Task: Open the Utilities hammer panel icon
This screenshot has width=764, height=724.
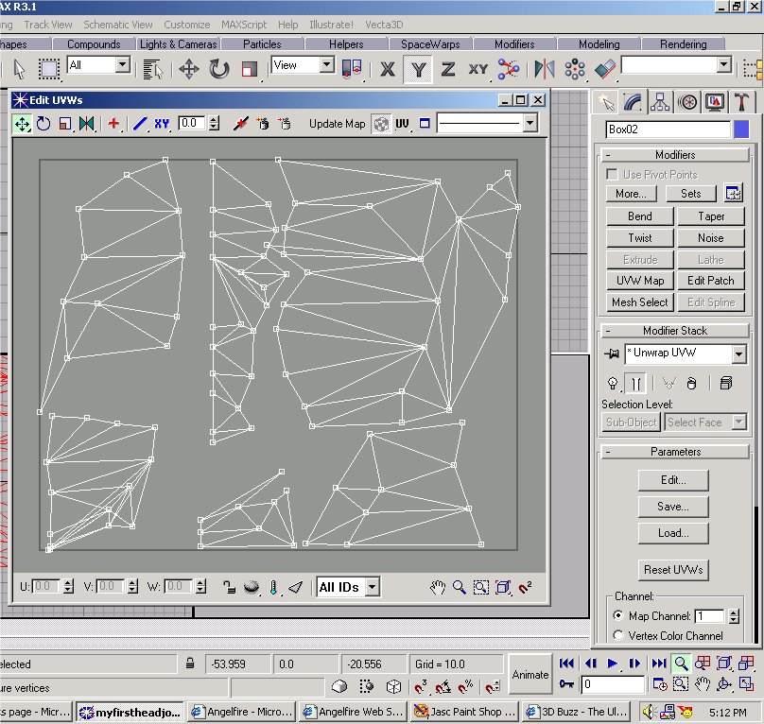Action: (744, 102)
